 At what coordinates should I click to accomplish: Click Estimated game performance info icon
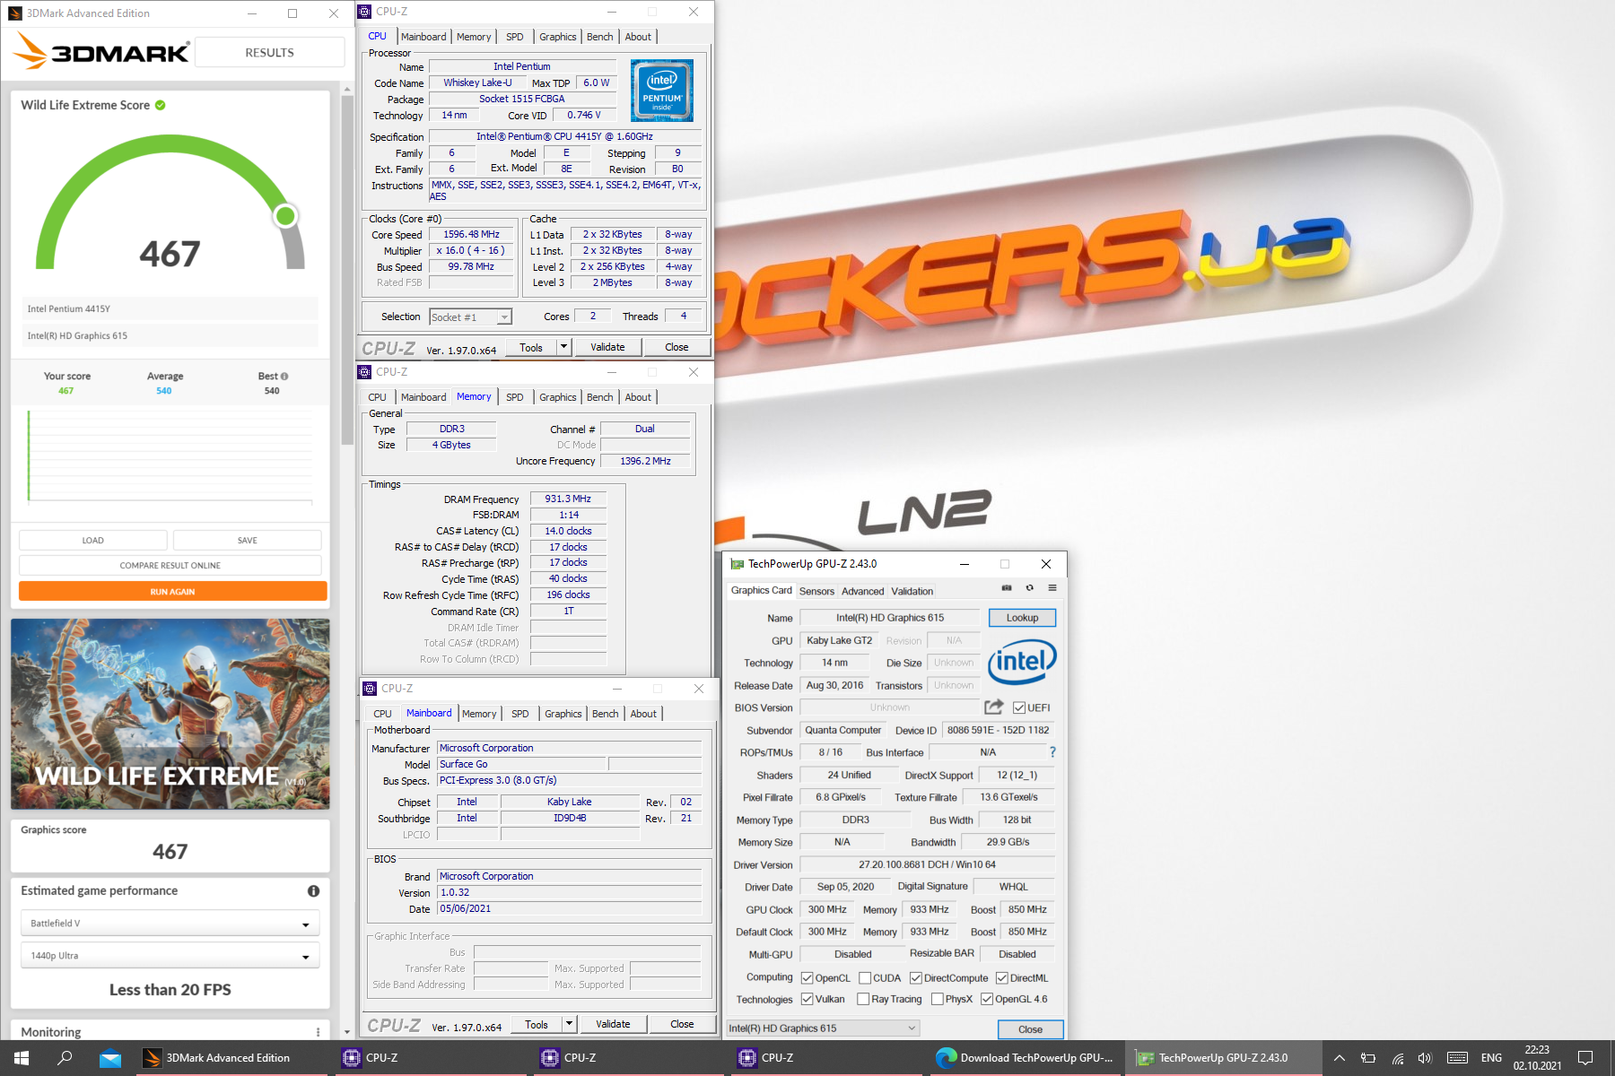[x=313, y=891]
